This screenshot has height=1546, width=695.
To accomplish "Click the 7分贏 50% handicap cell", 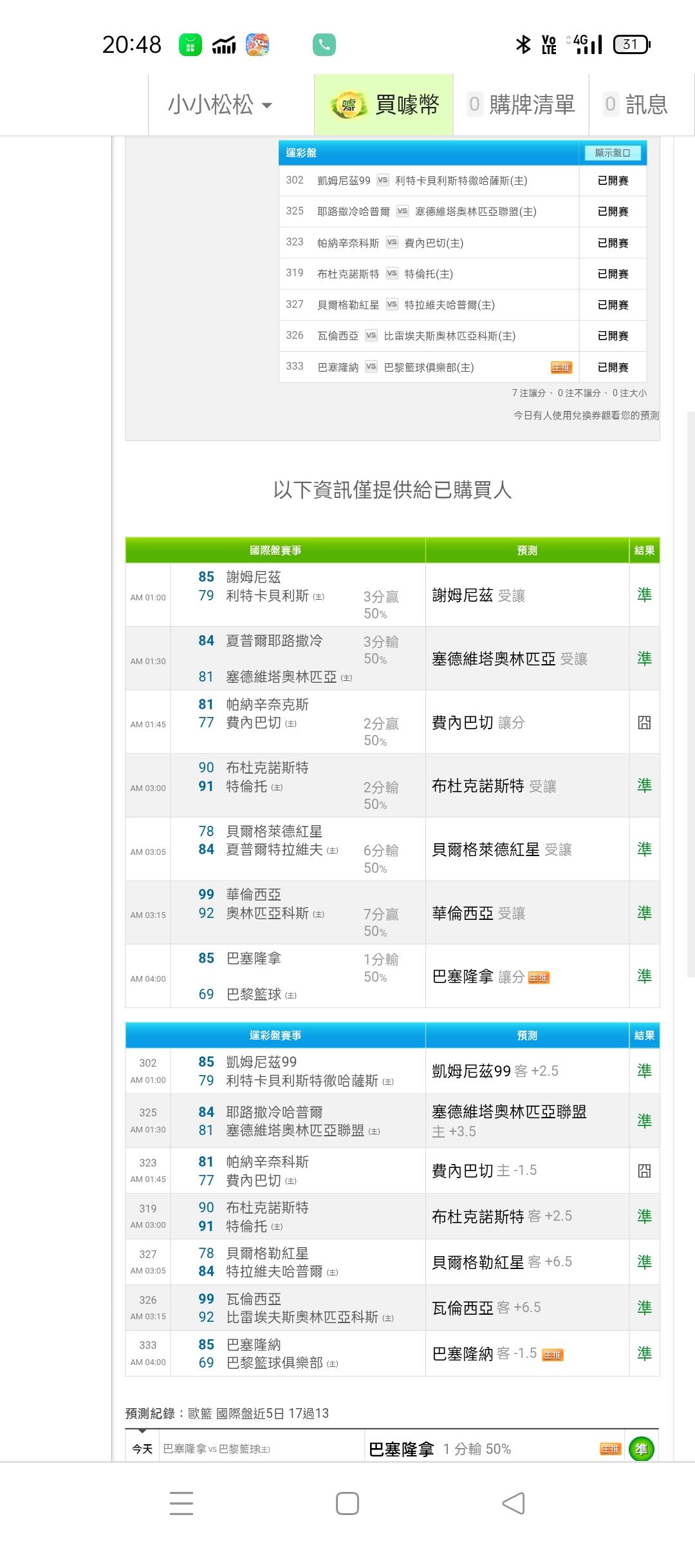I will (x=381, y=922).
